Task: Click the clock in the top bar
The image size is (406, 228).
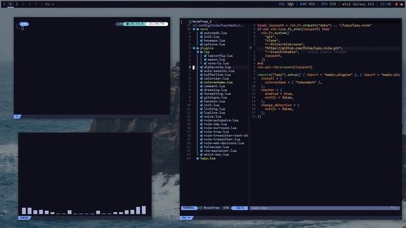Action: point(386,4)
